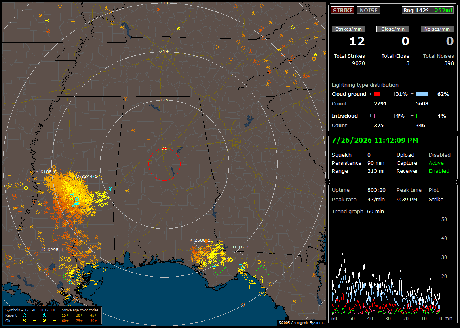Click the Receiver status Enabled
The height and width of the screenshot is (328, 460).
(439, 171)
